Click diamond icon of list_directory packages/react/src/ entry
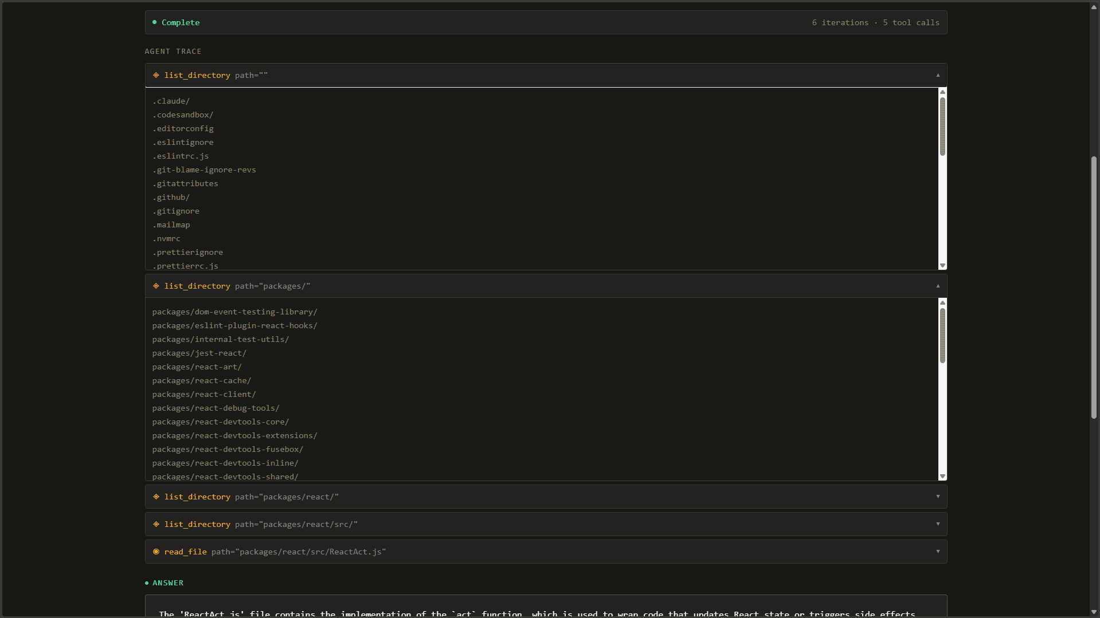1100x618 pixels. point(156,524)
